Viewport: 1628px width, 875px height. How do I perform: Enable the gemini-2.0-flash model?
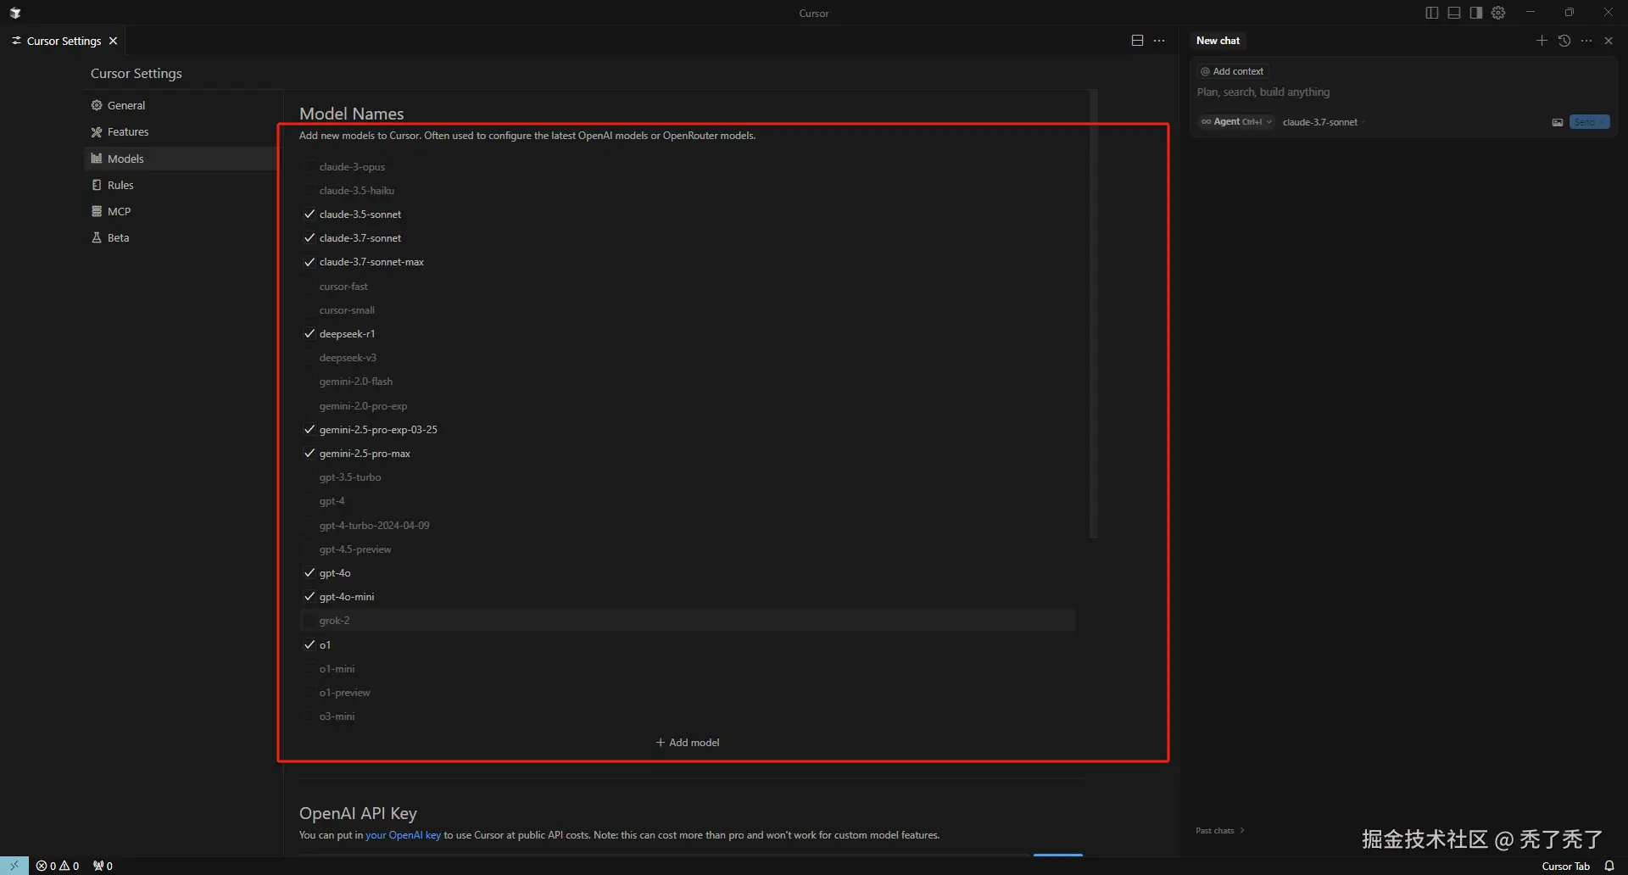click(x=309, y=382)
